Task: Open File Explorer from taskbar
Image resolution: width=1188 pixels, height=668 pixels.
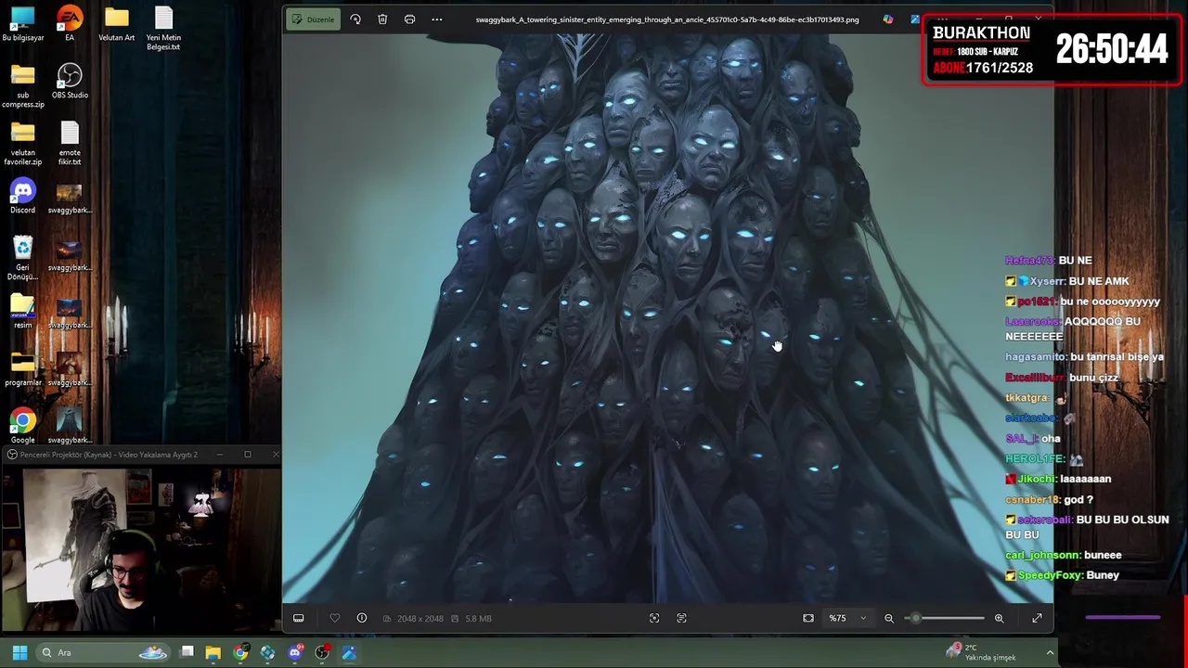Action: [213, 653]
